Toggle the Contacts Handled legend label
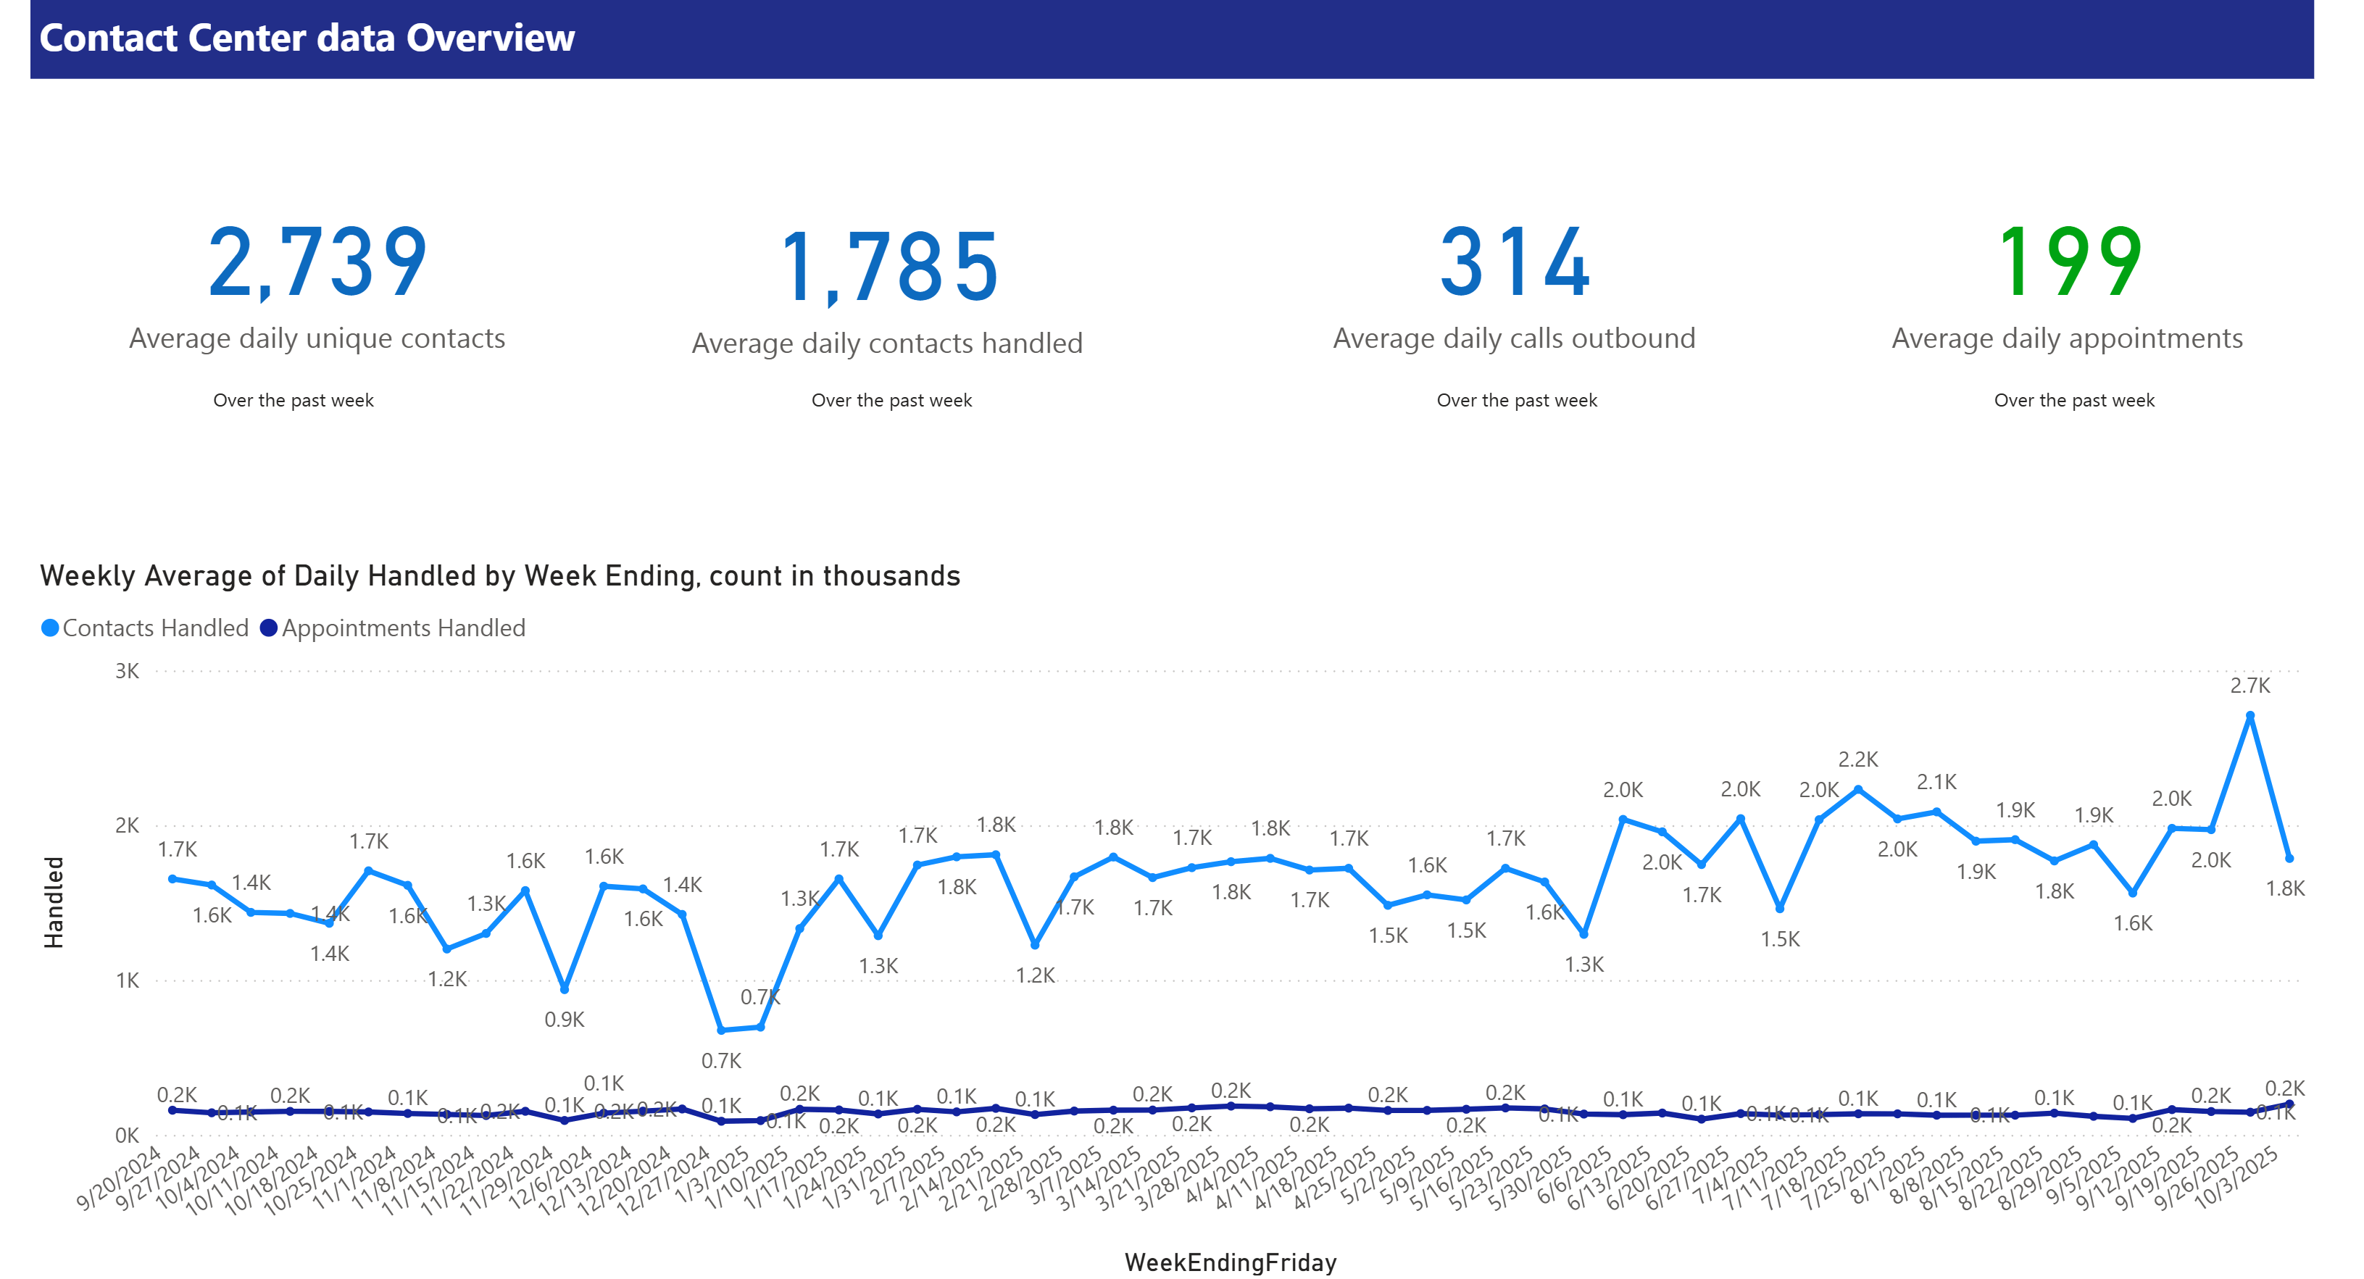The image size is (2364, 1279). (x=155, y=628)
